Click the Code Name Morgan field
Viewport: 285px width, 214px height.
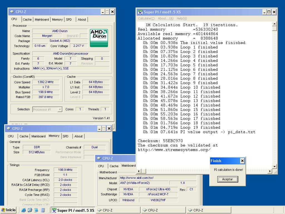click(x=47, y=36)
